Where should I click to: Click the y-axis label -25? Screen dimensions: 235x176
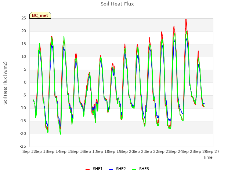pyautogui.click(x=23, y=147)
